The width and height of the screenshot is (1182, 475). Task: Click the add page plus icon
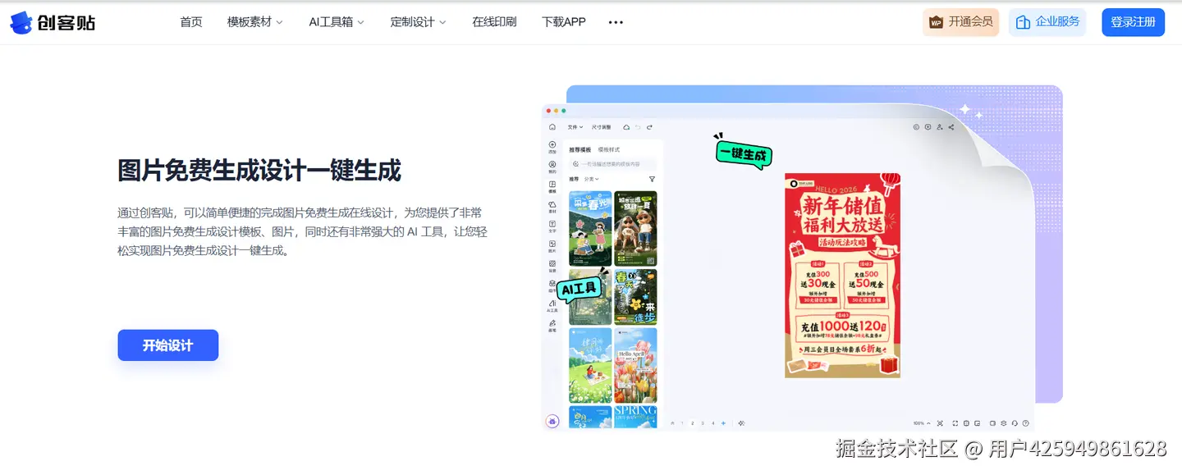pos(723,423)
